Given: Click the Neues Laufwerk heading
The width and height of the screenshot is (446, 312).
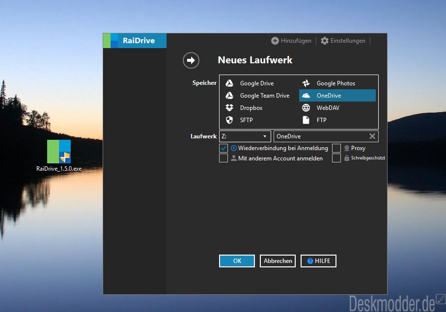Looking at the screenshot, I should (x=255, y=60).
